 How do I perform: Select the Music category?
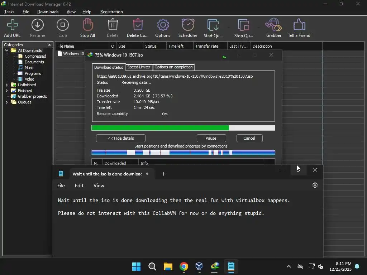tap(29, 68)
